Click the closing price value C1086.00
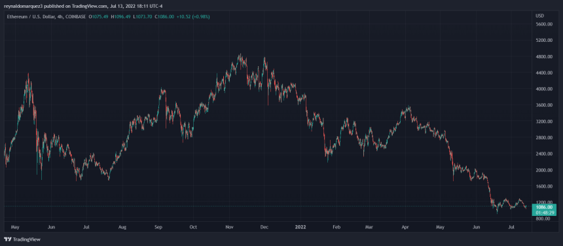 click(164, 17)
